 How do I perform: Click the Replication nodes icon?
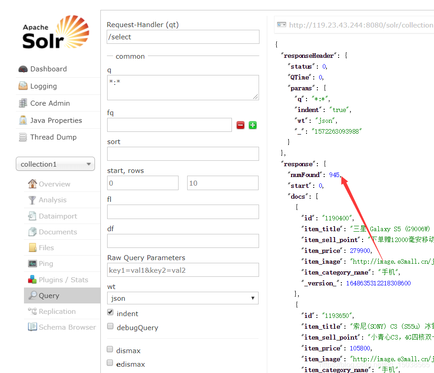click(x=33, y=311)
